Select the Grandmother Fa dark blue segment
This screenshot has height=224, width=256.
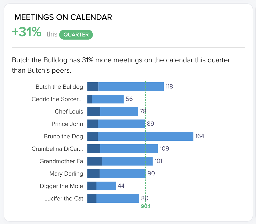(x=95, y=161)
